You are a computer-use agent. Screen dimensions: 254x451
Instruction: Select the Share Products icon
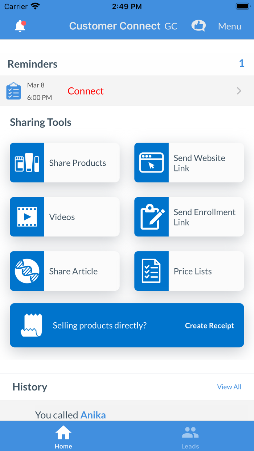pyautogui.click(x=27, y=162)
